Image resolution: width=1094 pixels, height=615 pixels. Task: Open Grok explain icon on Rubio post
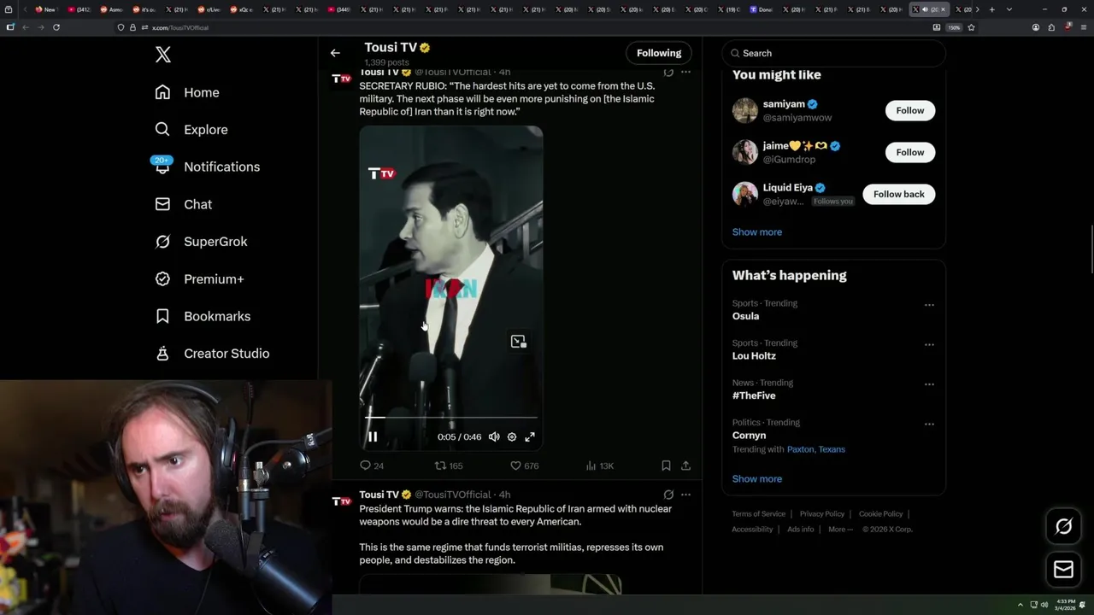(x=668, y=73)
